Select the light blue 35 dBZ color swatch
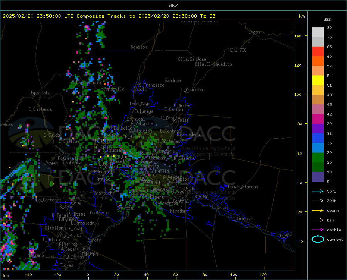Viewport: 347px width, 280px height. click(318, 148)
